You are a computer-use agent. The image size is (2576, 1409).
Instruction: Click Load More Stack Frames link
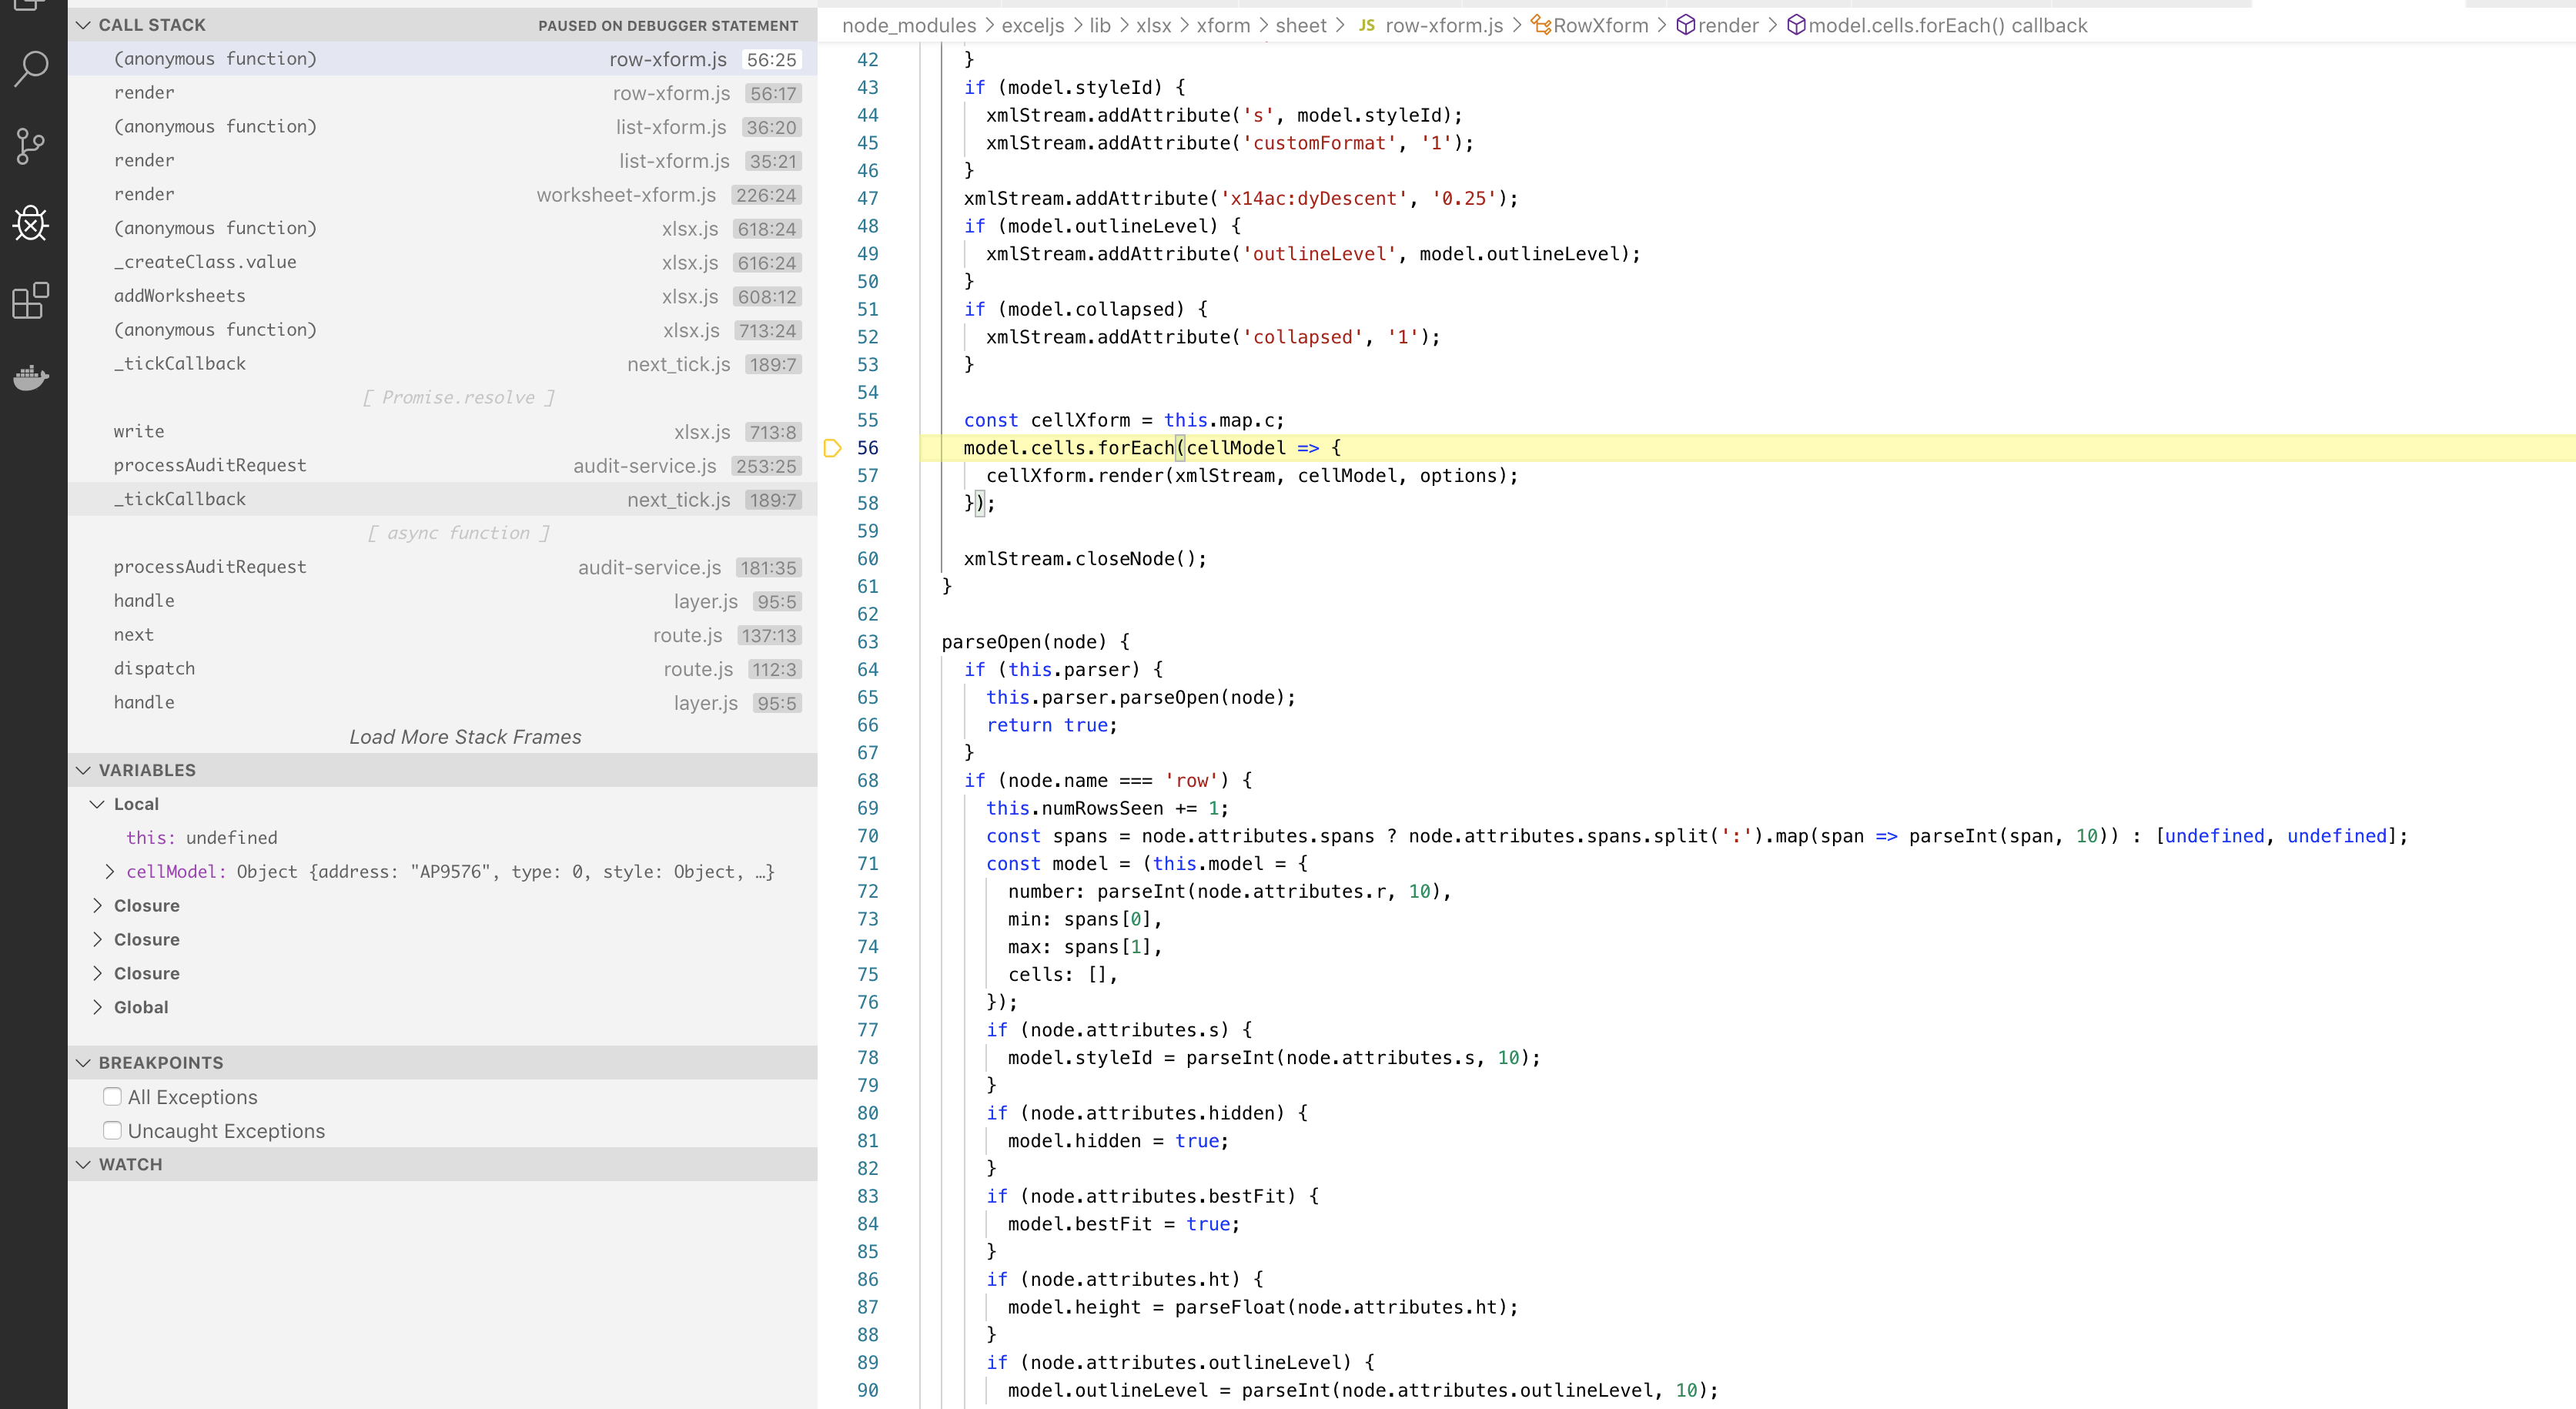(465, 737)
